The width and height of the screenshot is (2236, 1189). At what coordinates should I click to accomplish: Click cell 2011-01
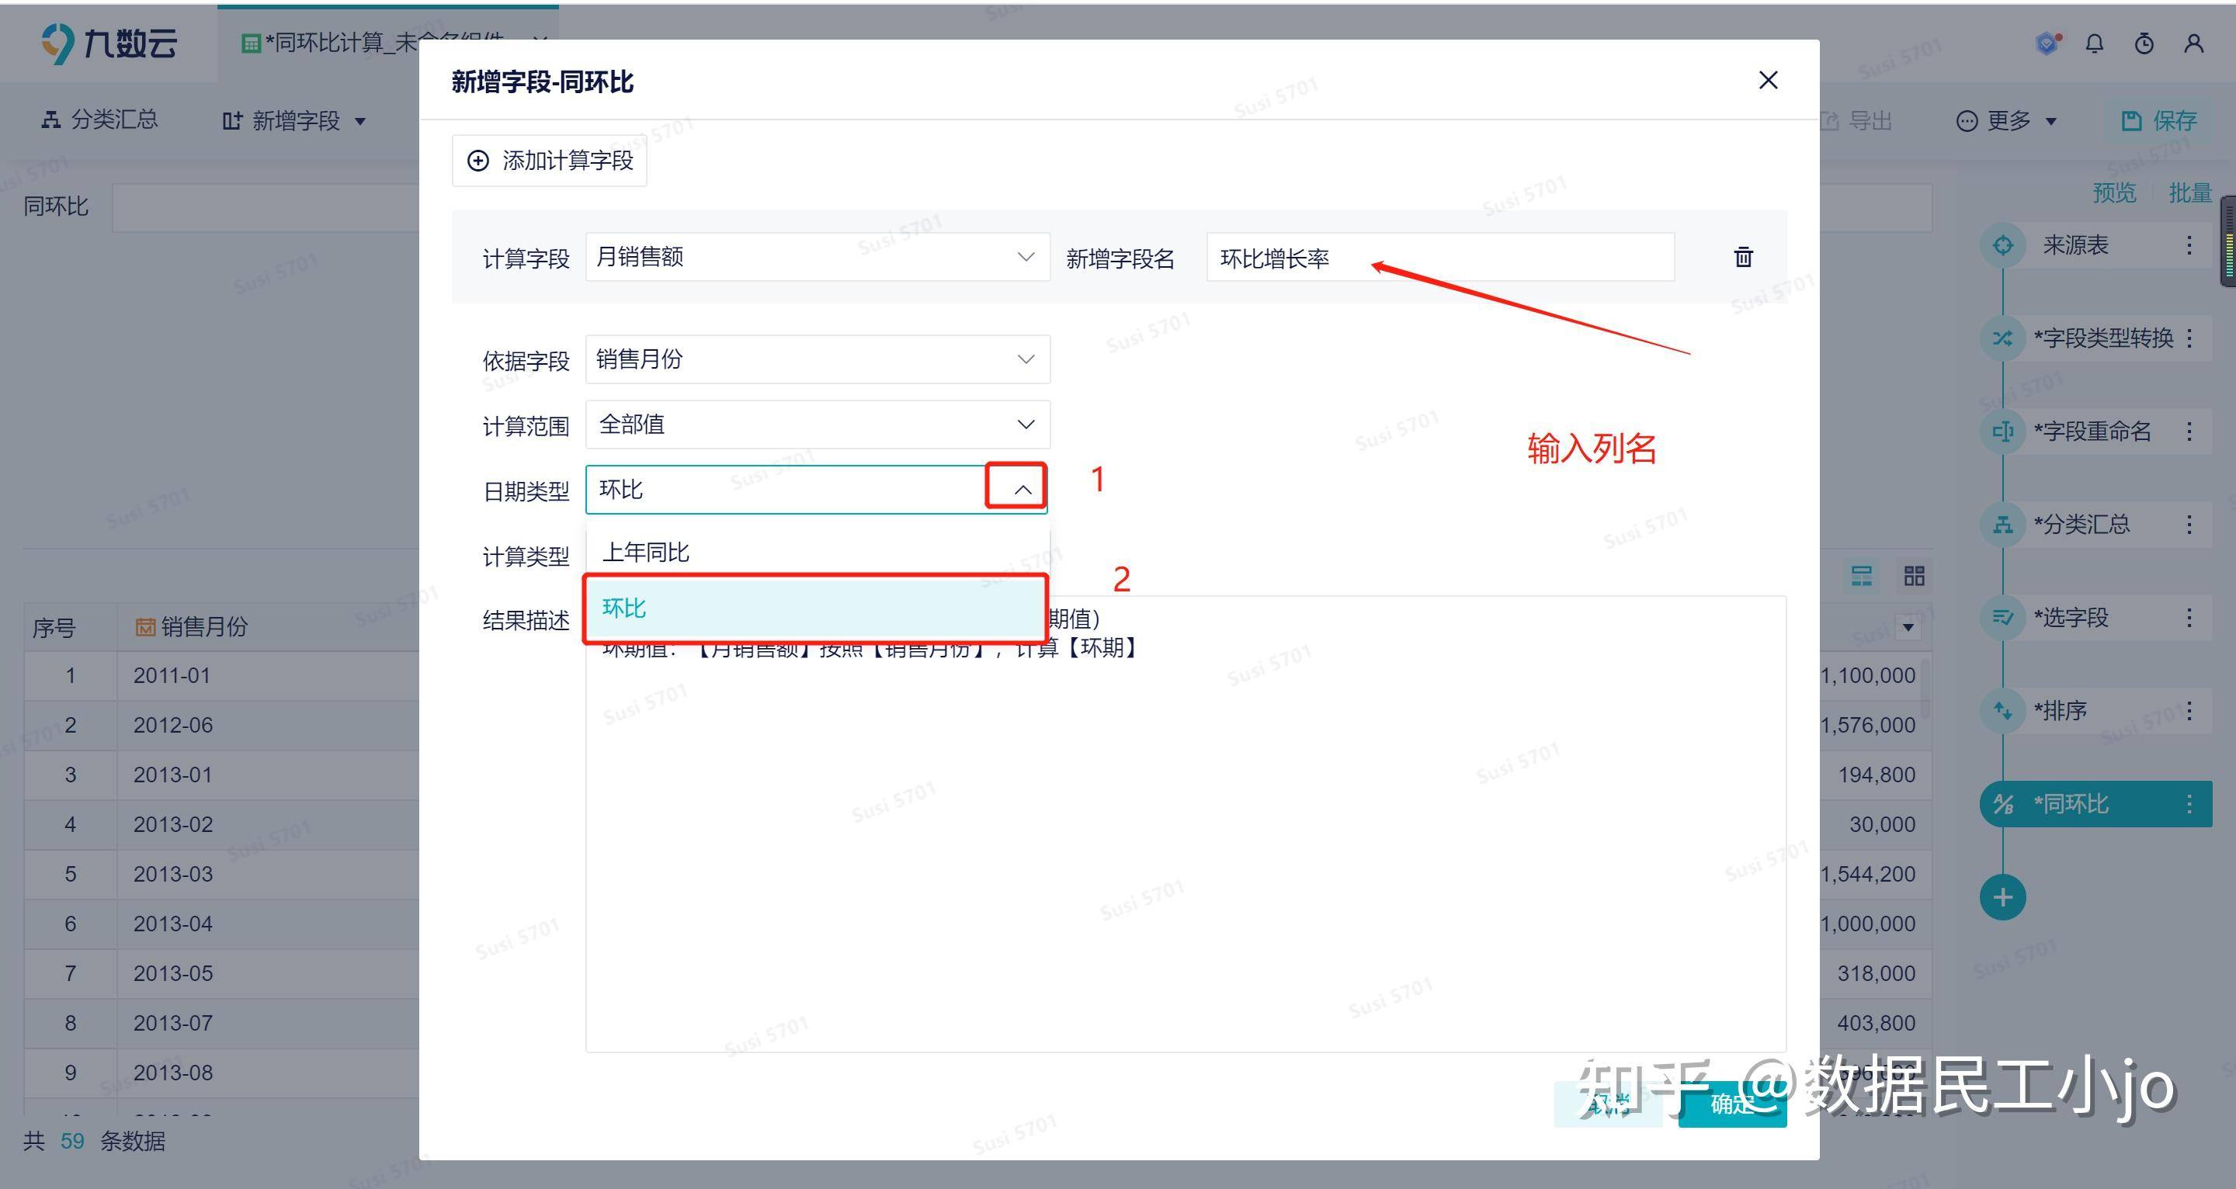172,675
